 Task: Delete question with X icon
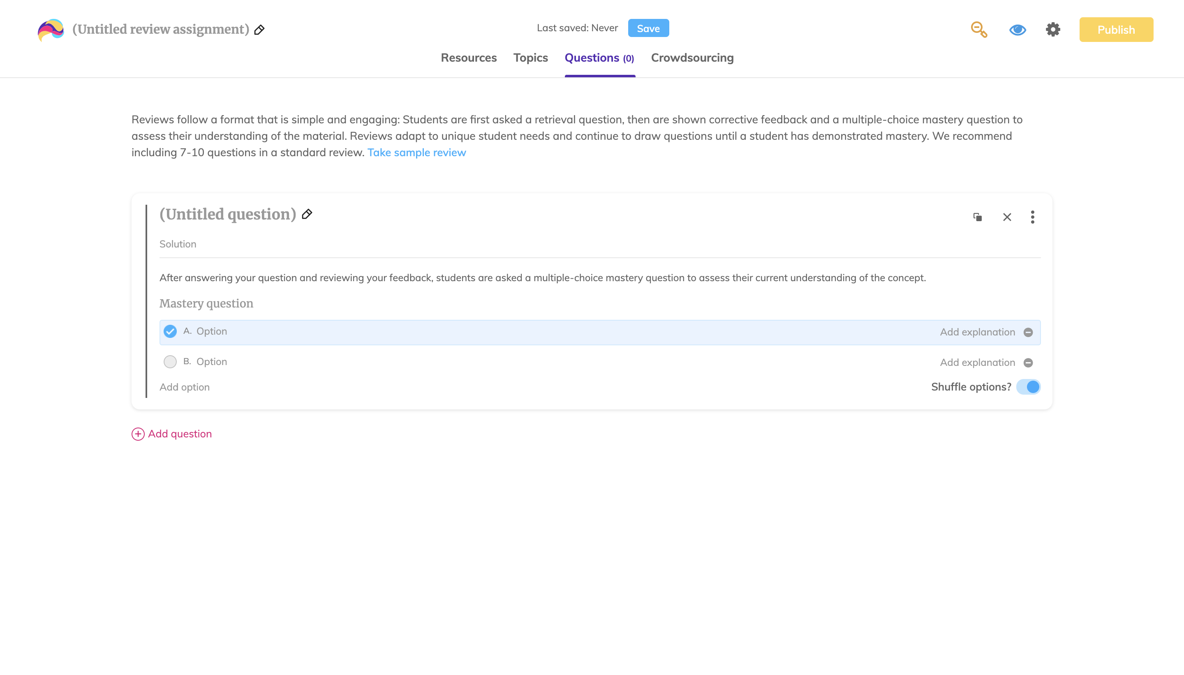click(x=1007, y=217)
